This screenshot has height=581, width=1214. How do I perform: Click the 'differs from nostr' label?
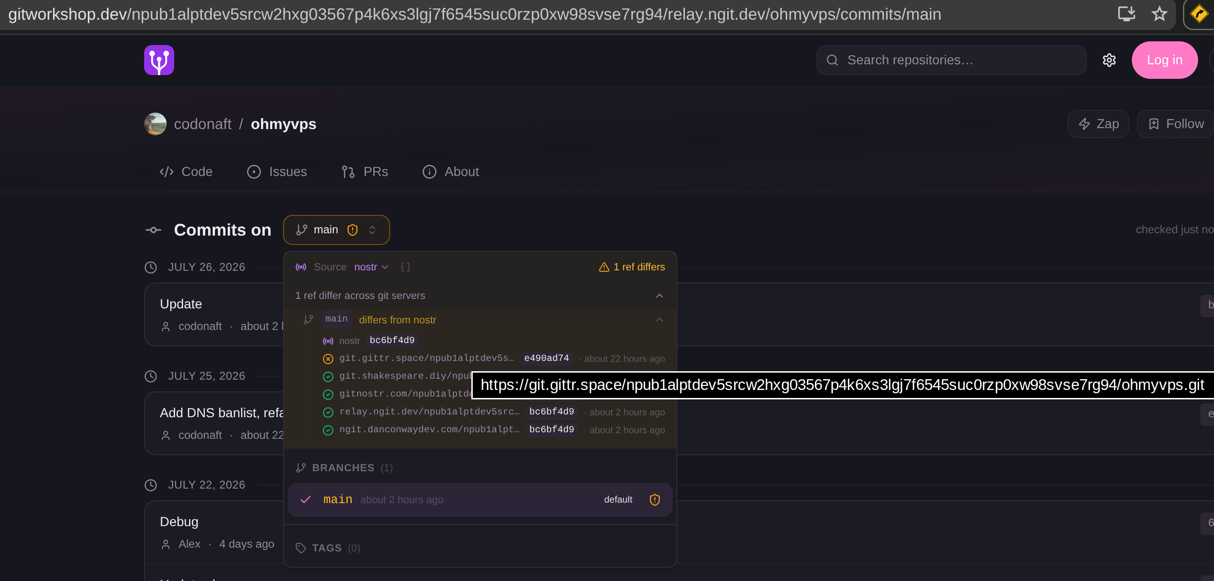click(x=397, y=320)
